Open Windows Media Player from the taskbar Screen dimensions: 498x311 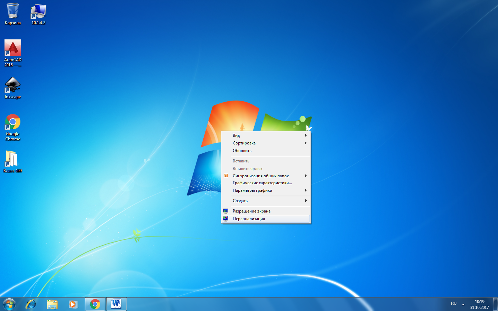point(73,304)
